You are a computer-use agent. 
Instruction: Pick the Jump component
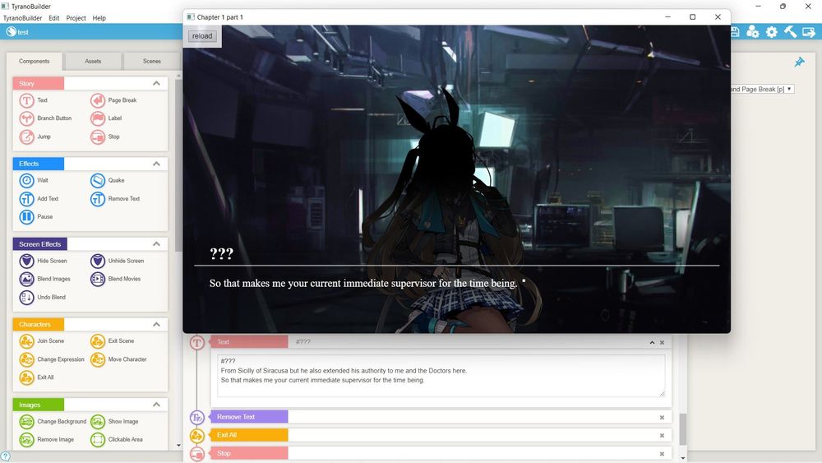[x=35, y=137]
